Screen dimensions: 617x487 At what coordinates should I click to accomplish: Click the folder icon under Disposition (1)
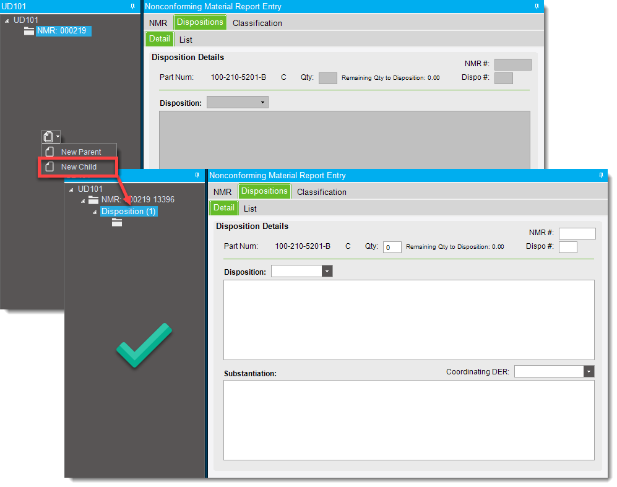click(x=117, y=222)
